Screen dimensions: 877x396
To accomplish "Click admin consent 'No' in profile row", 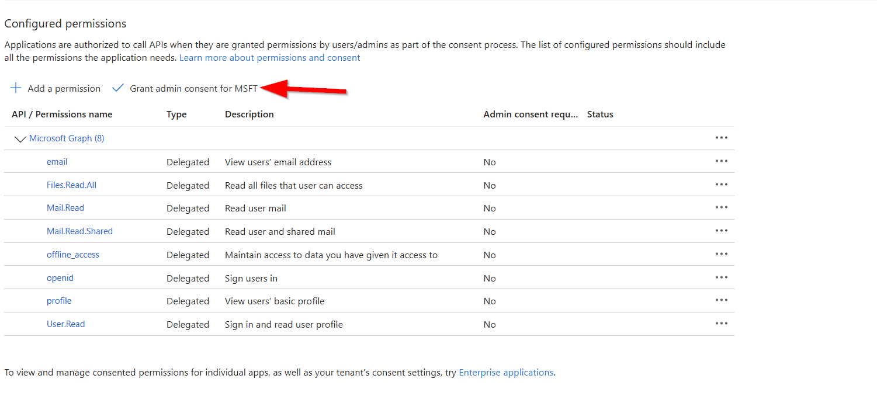I will pyautogui.click(x=490, y=301).
